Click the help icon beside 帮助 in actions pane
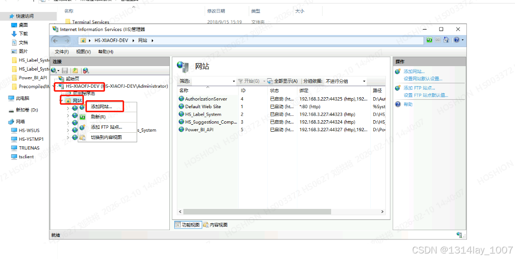This screenshot has width=515, height=259. [398, 104]
